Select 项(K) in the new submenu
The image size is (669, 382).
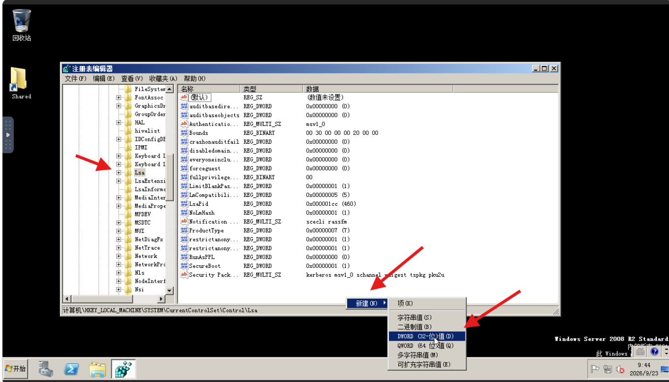click(x=426, y=303)
